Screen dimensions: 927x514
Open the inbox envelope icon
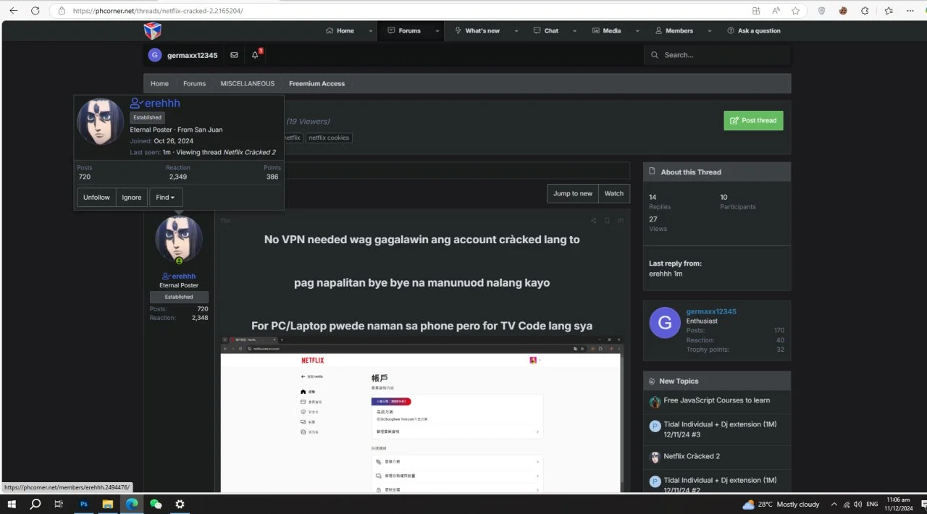tap(234, 55)
